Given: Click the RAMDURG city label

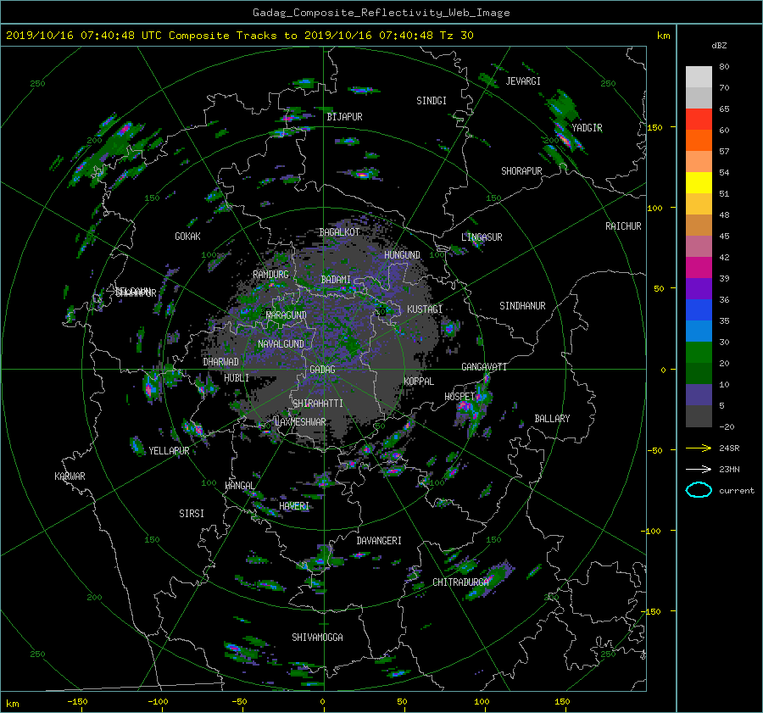Looking at the screenshot, I should 270,275.
